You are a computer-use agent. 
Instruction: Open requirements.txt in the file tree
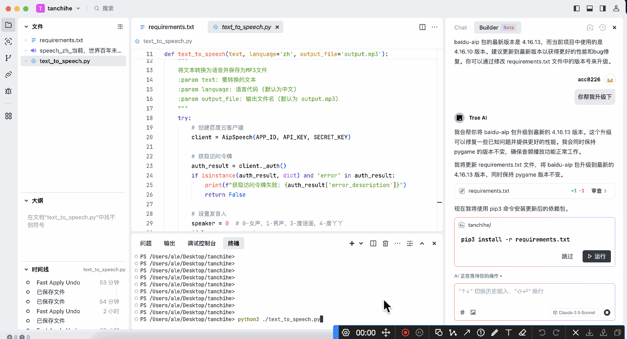73,40
